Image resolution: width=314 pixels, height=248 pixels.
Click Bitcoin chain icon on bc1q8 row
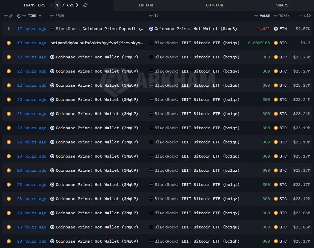point(9,142)
